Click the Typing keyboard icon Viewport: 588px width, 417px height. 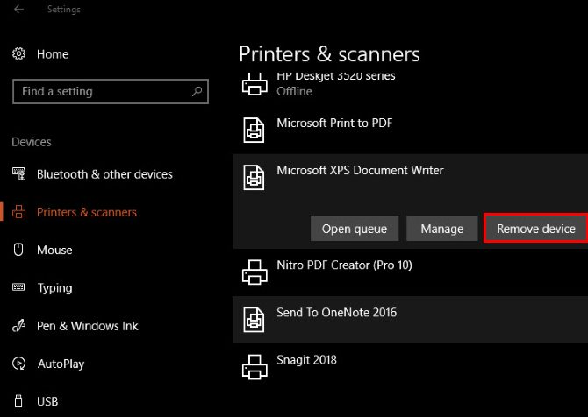(19, 288)
